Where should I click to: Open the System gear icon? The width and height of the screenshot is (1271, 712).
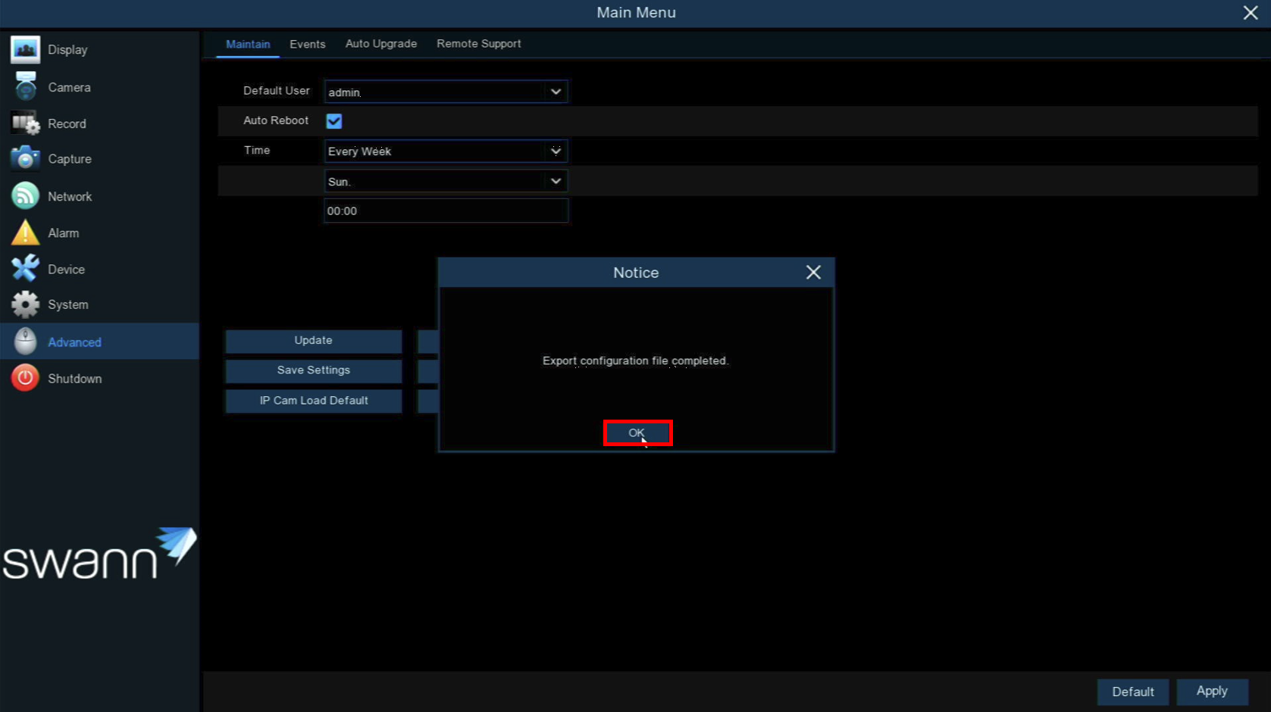click(25, 304)
